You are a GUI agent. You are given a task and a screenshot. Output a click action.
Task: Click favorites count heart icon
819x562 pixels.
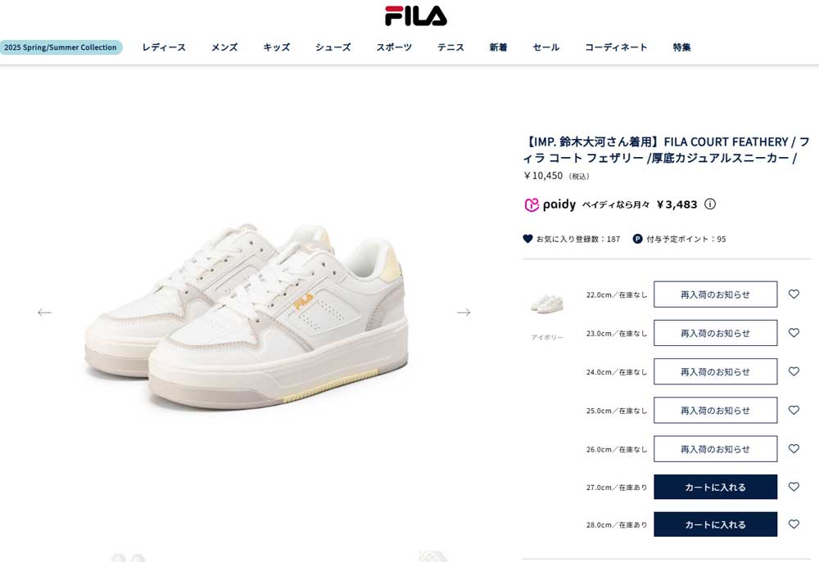[527, 239]
